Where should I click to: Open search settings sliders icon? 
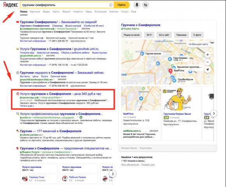click(145, 5)
